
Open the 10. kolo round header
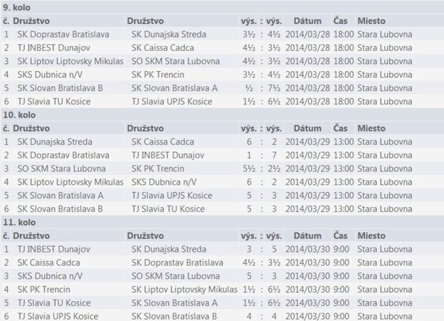pos(19,115)
